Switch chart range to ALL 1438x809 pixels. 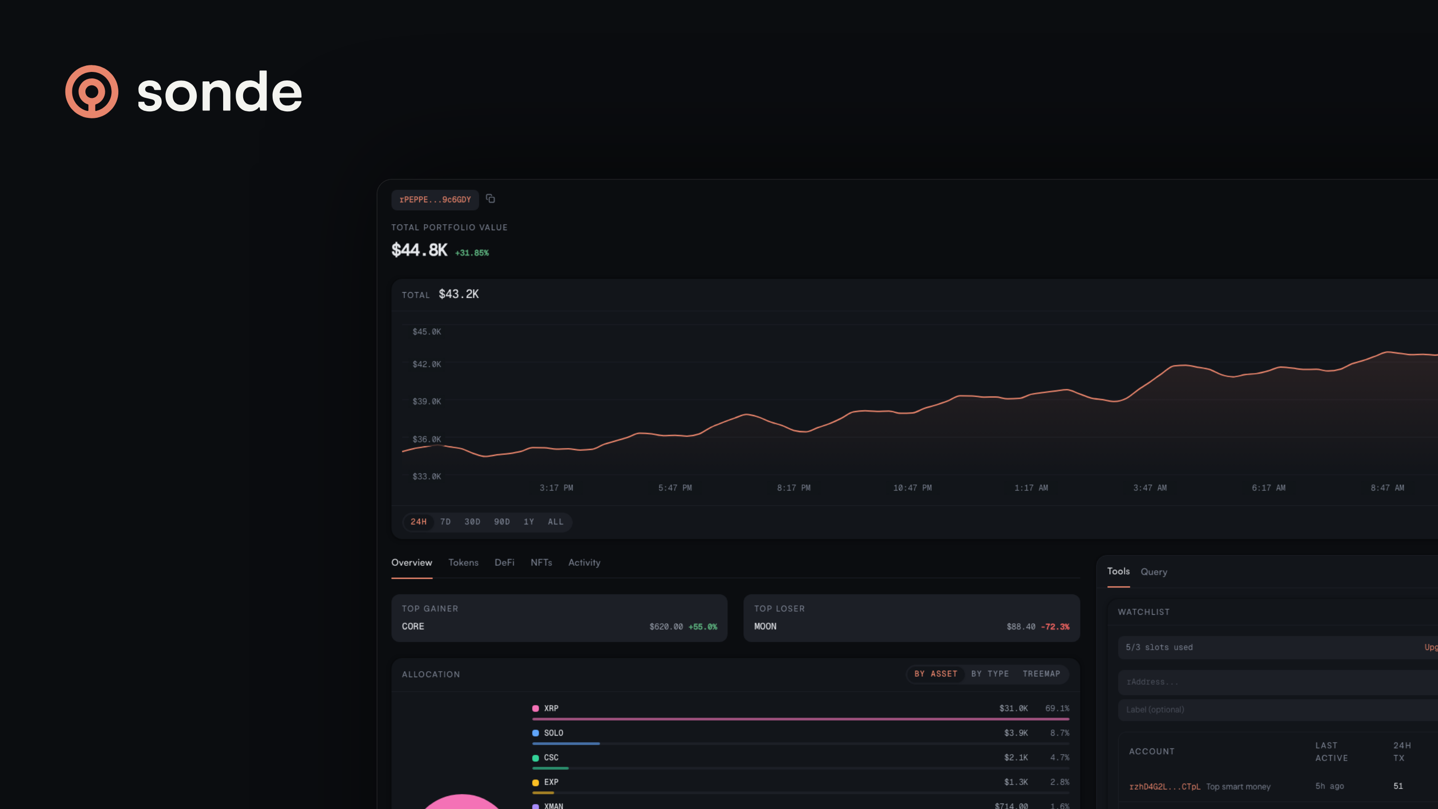point(555,521)
